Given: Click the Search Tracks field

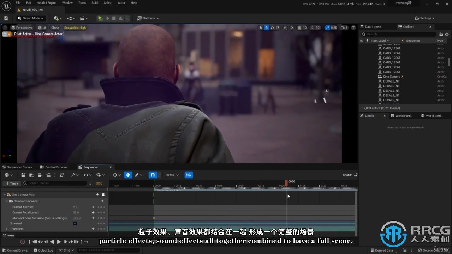Looking at the screenshot, I should (x=55, y=183).
